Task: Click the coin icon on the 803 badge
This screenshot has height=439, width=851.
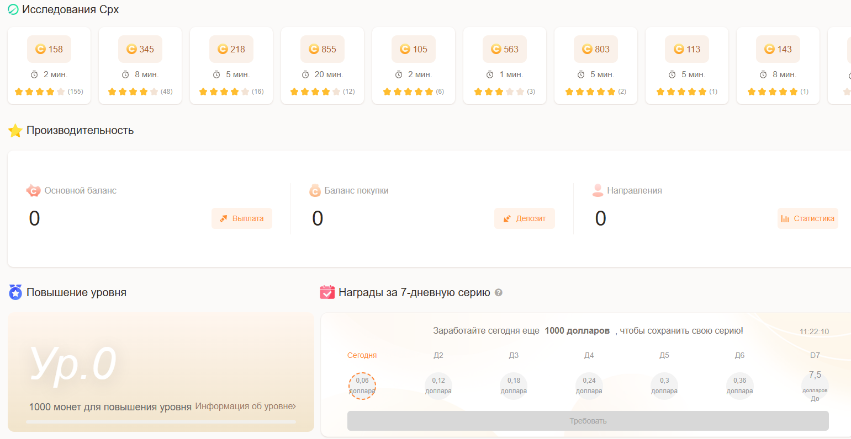Action: pos(587,49)
